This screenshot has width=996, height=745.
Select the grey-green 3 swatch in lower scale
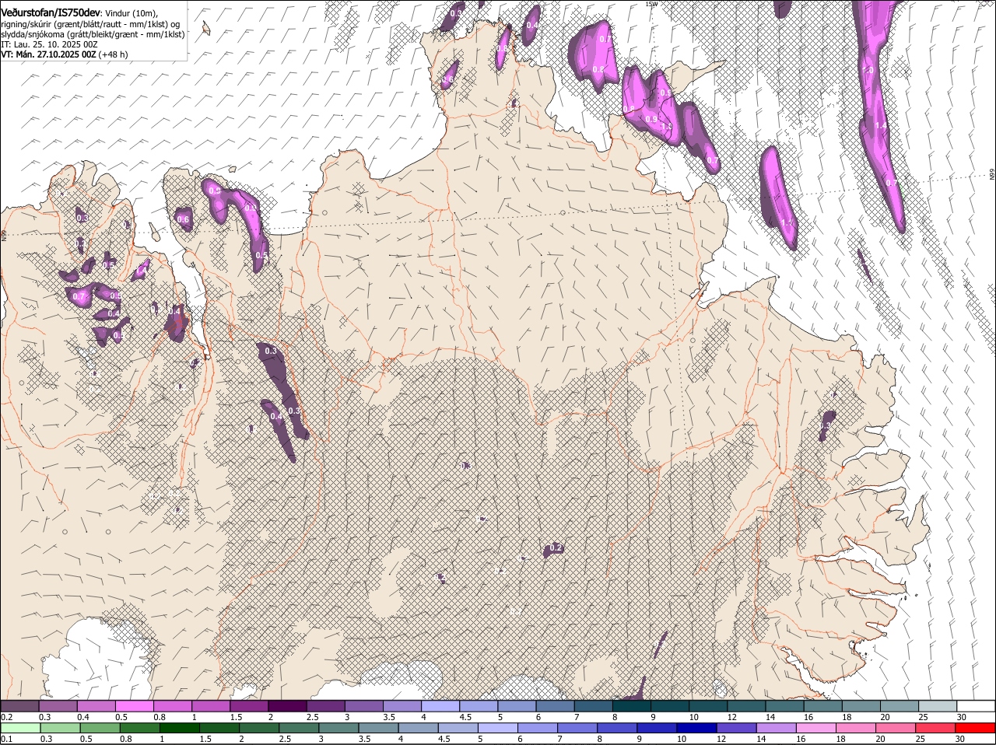338,729
